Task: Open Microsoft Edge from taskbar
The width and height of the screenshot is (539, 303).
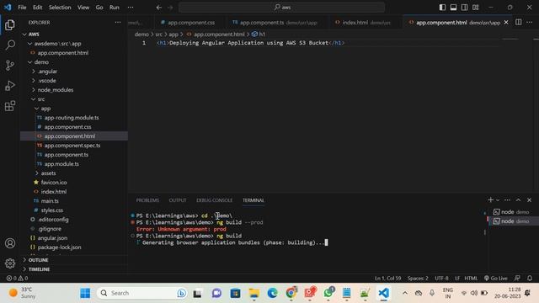Action: coord(272,293)
